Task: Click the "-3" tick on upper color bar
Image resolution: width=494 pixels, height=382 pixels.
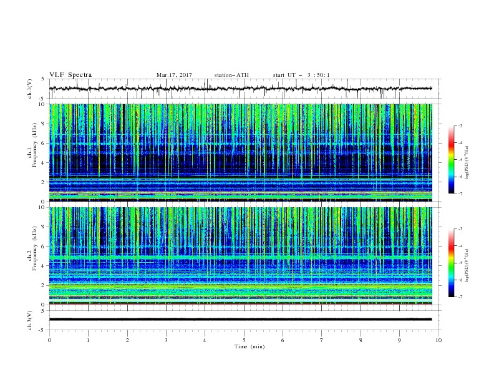Action: [460, 125]
